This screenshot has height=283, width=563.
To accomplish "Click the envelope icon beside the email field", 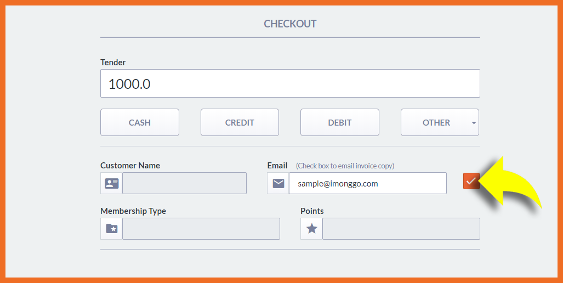I will (x=278, y=183).
